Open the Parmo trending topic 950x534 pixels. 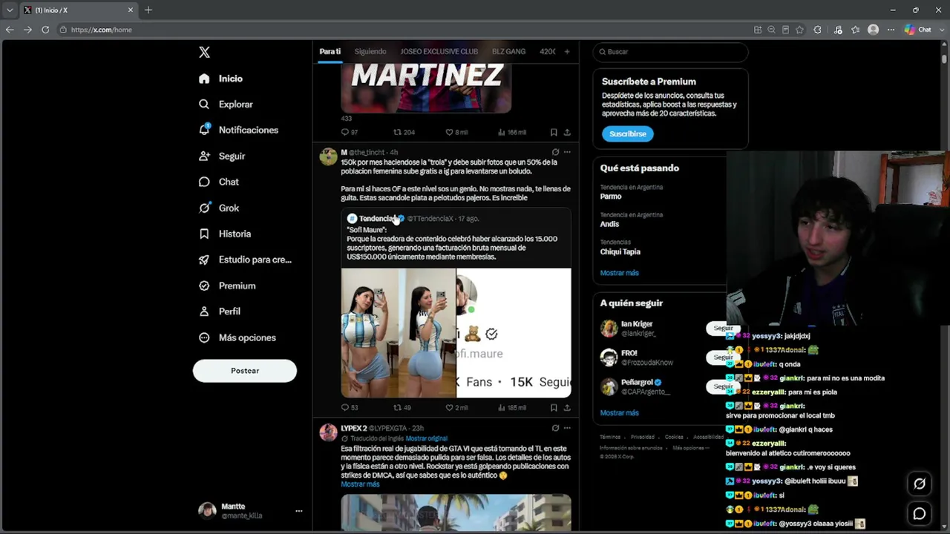(x=611, y=197)
